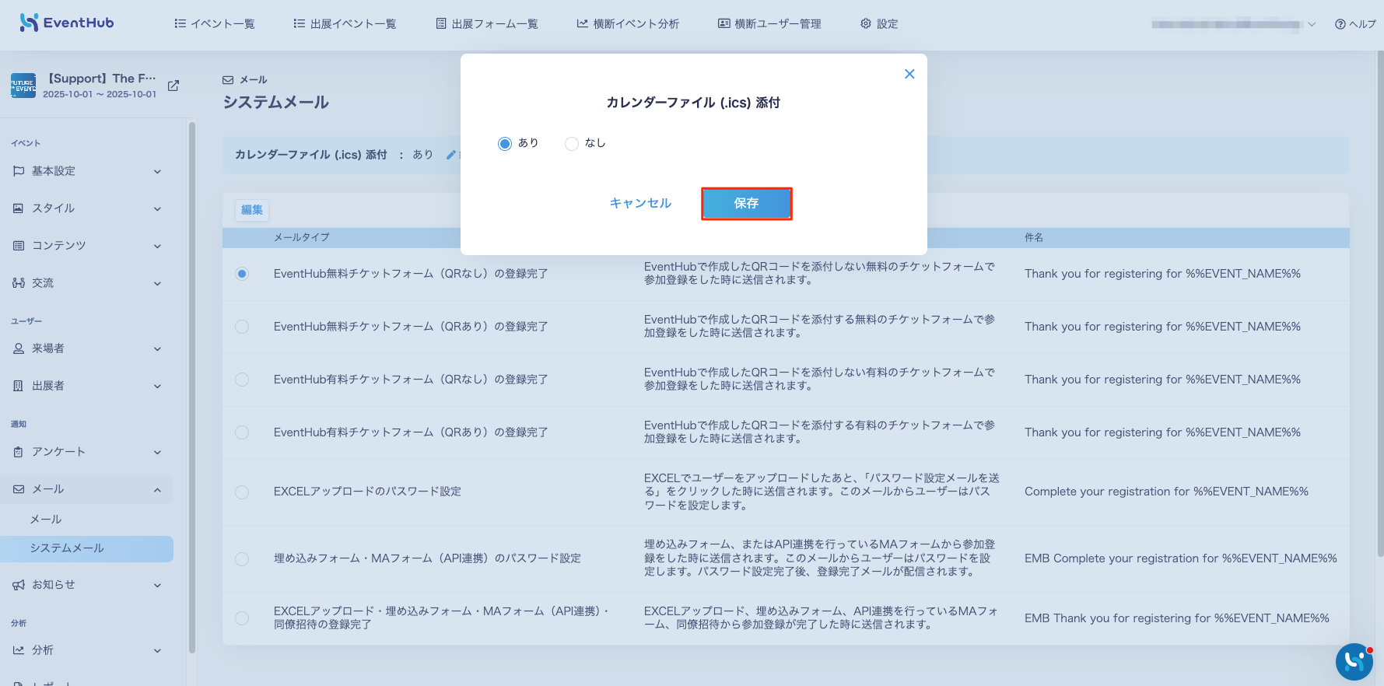Click the 設定 gear icon in top navigation
Screen dimensions: 1384x686
[866, 24]
